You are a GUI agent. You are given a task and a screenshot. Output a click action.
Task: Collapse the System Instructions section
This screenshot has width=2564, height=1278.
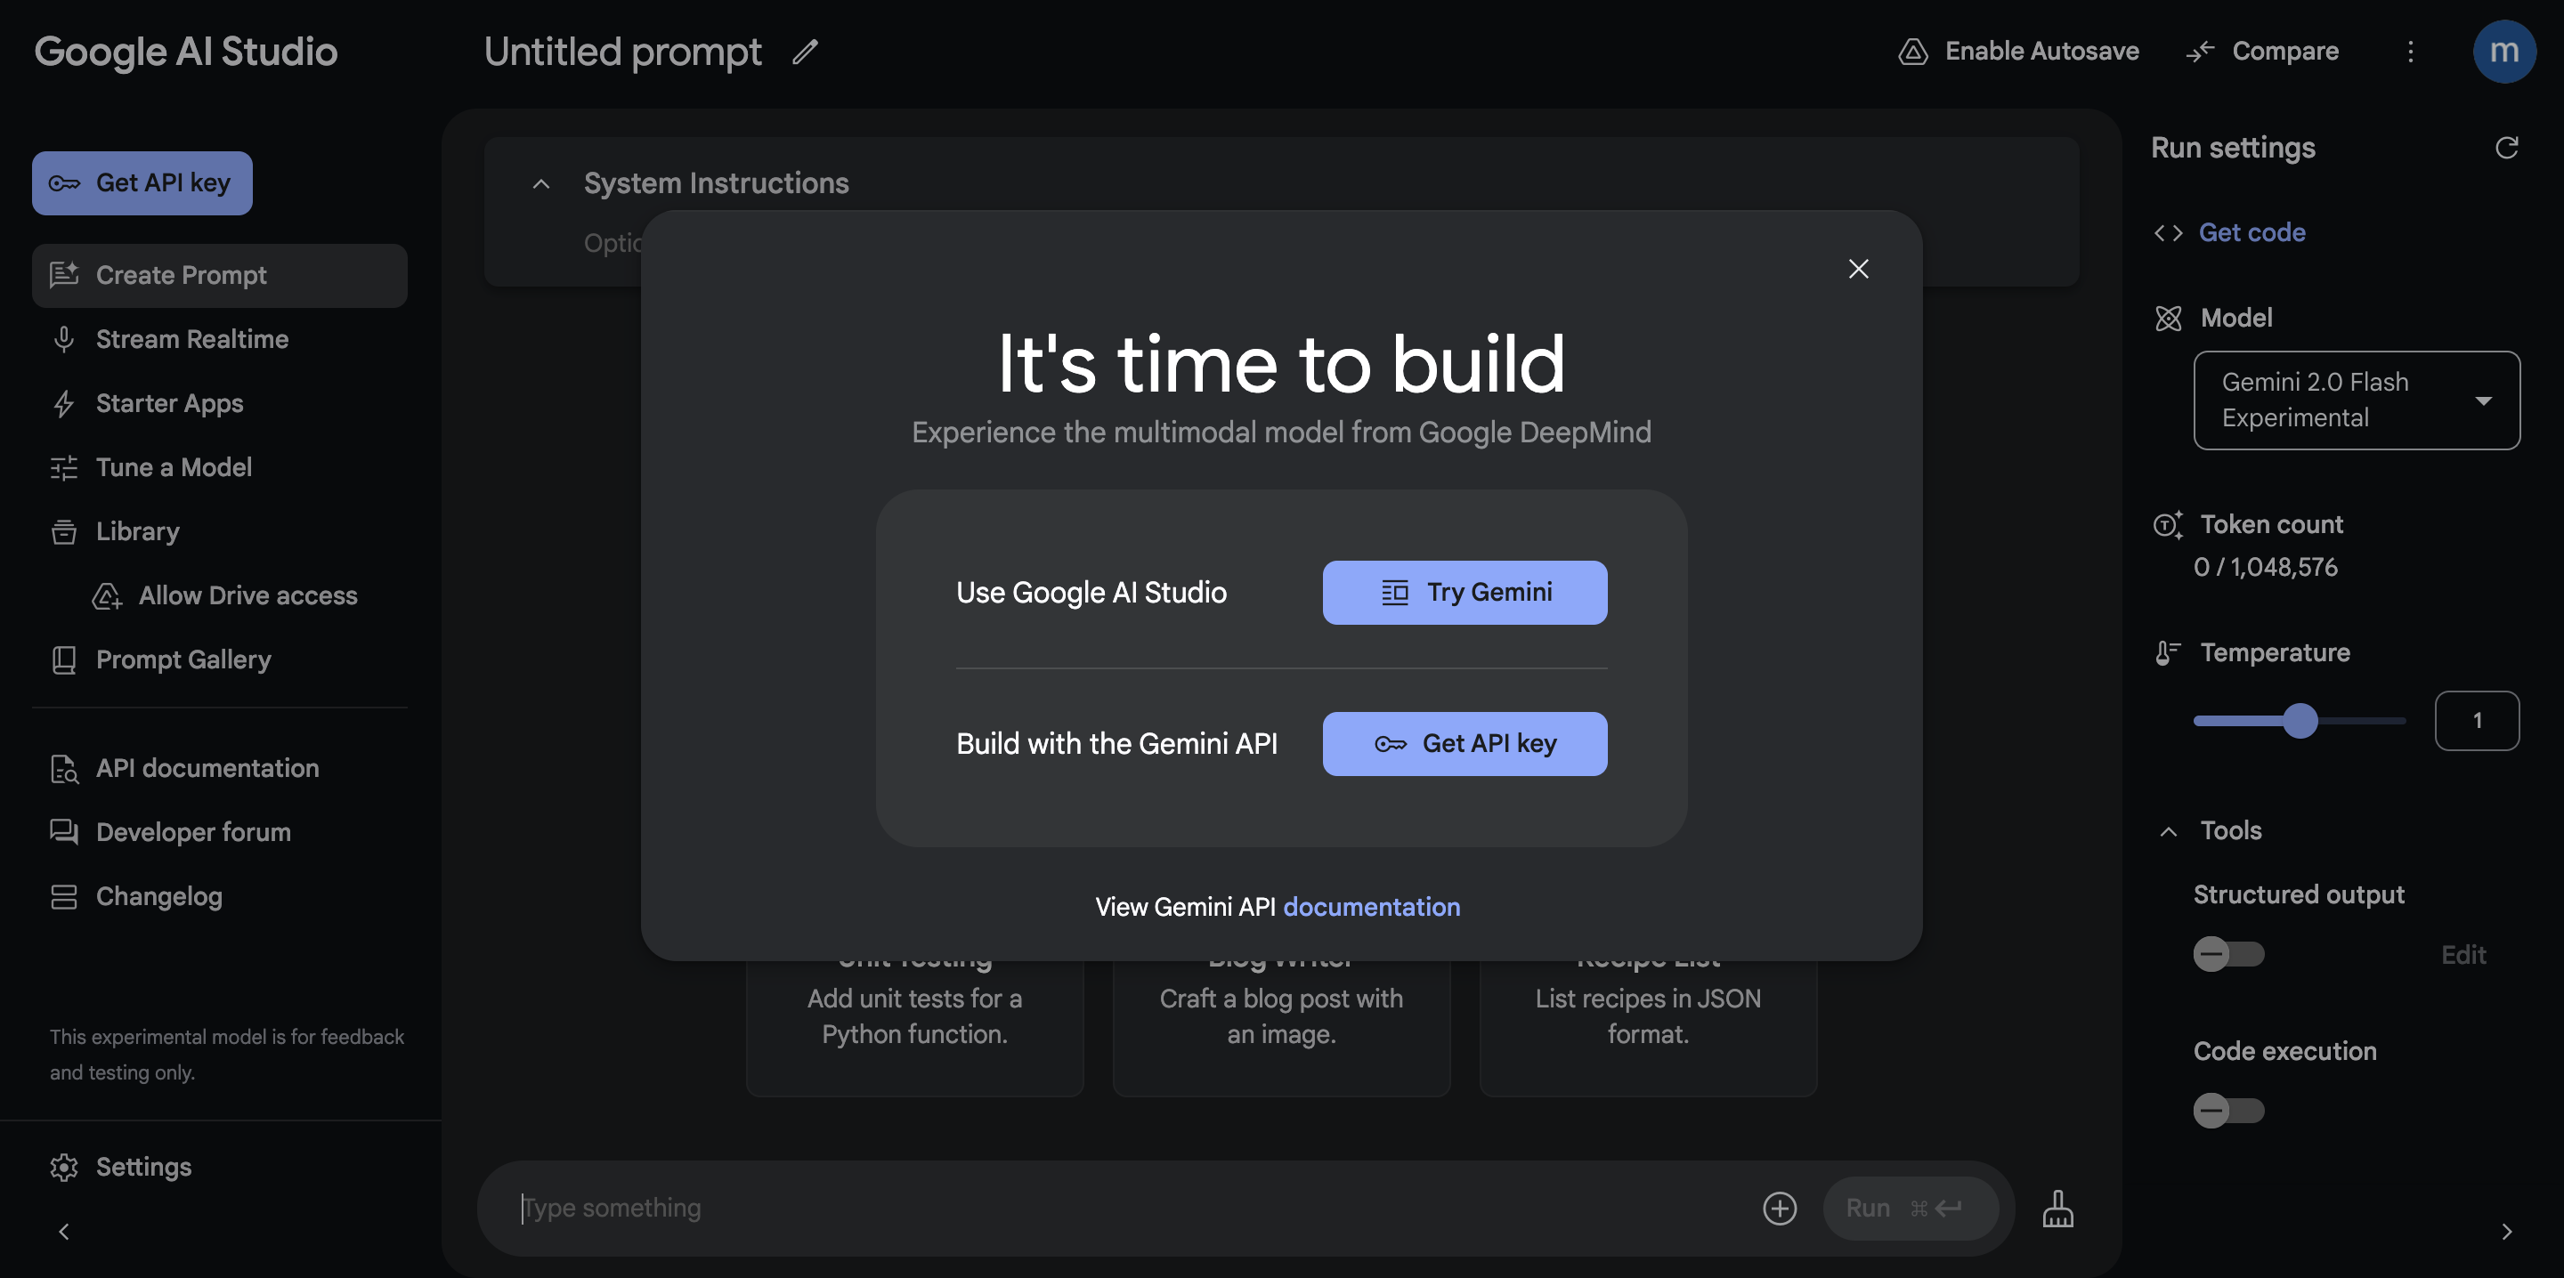540,184
